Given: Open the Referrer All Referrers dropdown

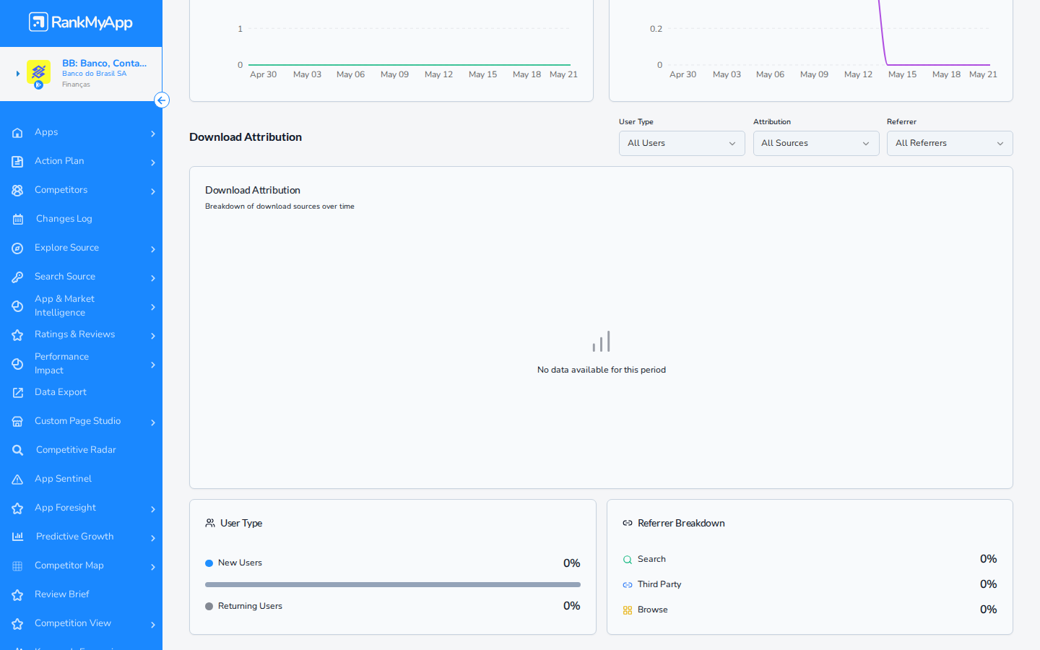Looking at the screenshot, I should point(950,143).
